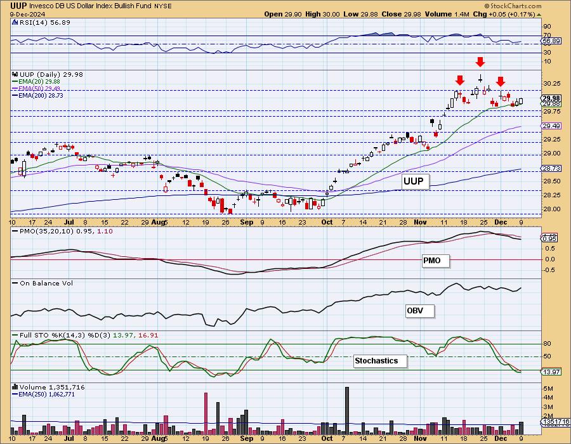Select the green EMA(20) legend line swatch
Viewport: 571px width, 444px height.
(15, 82)
